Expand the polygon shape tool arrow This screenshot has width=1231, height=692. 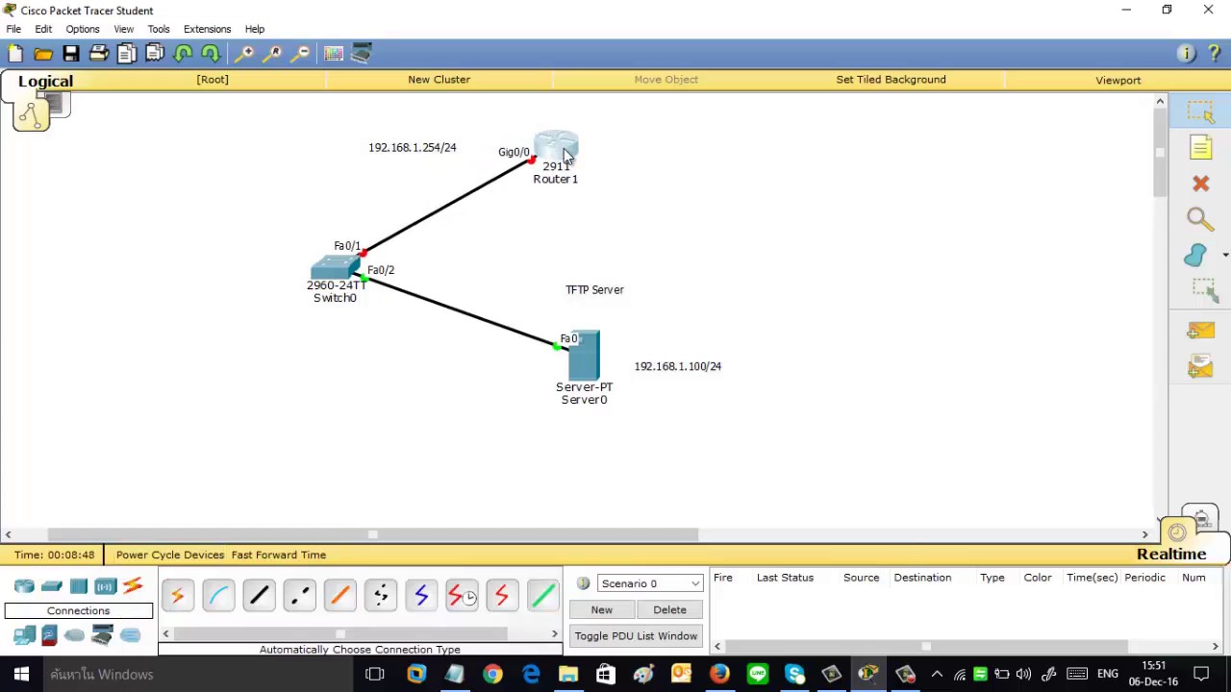tap(1224, 256)
